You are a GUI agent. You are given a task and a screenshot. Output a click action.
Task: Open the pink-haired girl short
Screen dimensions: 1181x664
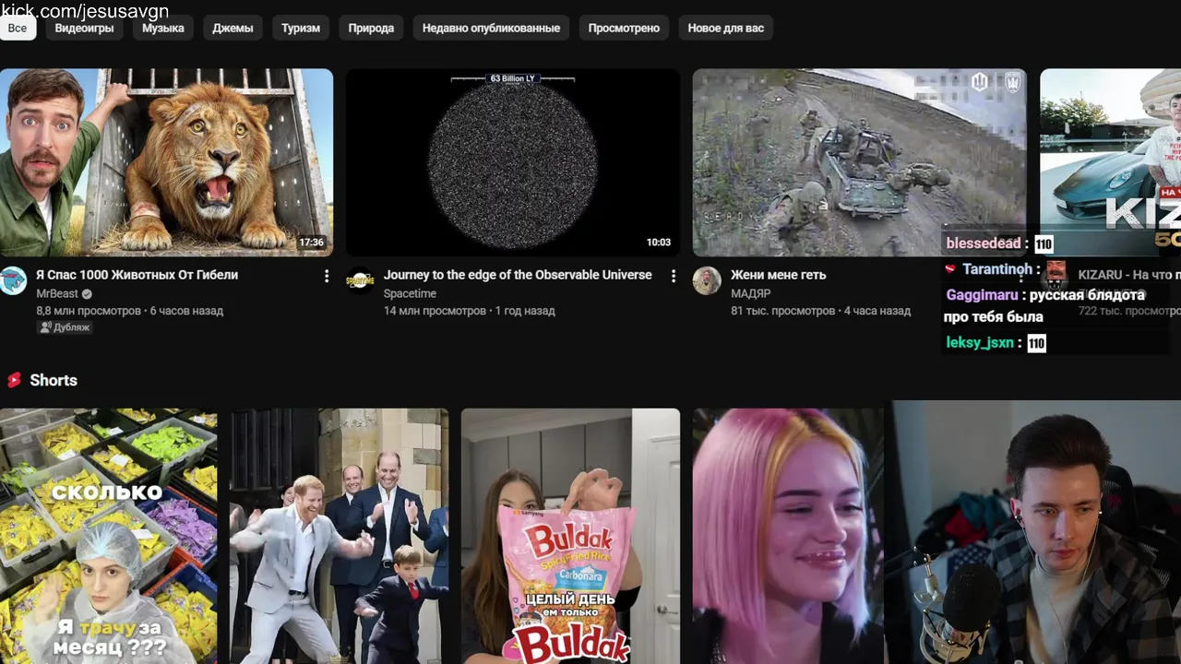tap(789, 536)
